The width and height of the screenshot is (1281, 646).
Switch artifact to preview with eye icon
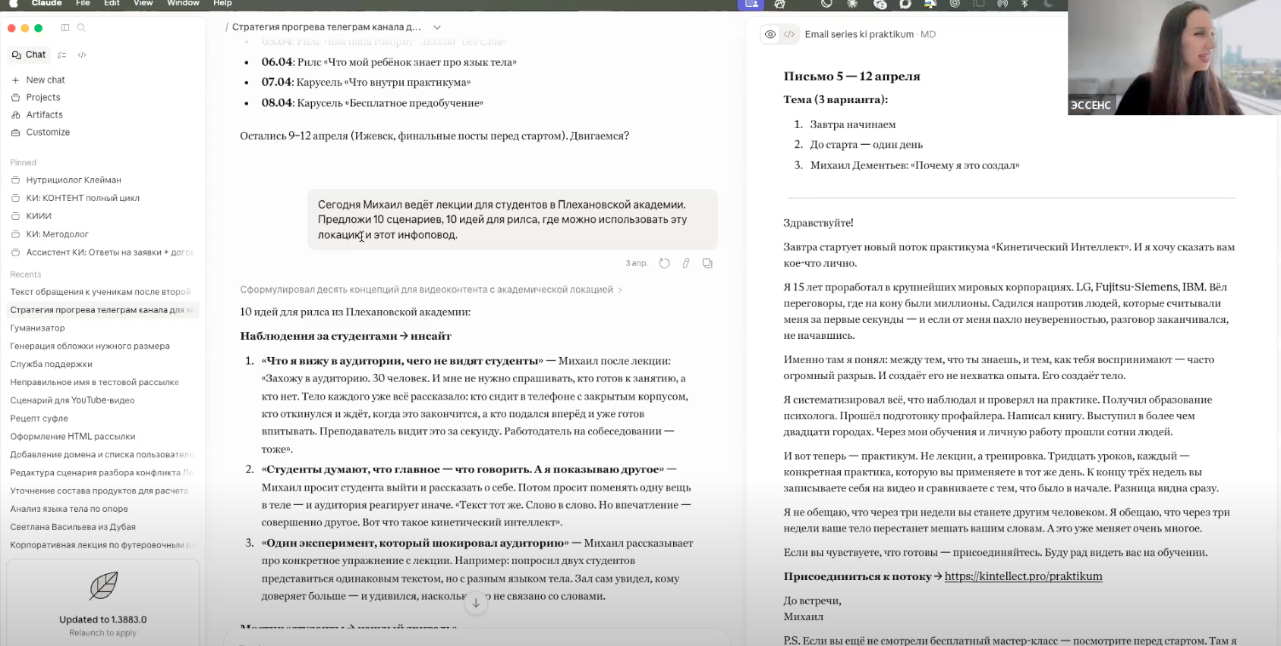pos(770,34)
